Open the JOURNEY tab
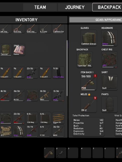Screen dimensions: 122x162 click(75, 7)
